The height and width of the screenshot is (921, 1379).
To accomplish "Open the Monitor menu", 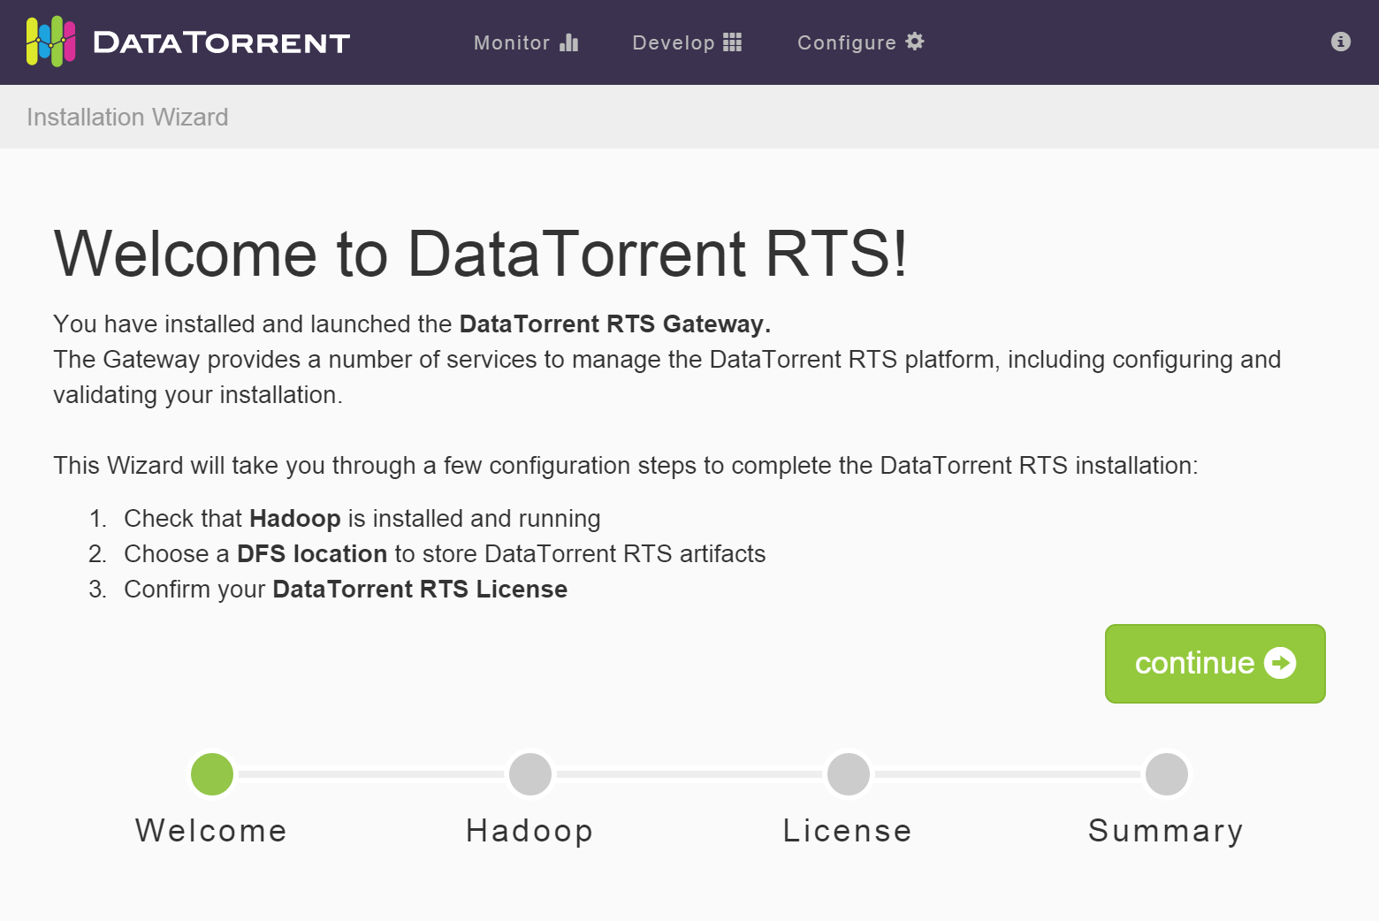I will point(526,42).
